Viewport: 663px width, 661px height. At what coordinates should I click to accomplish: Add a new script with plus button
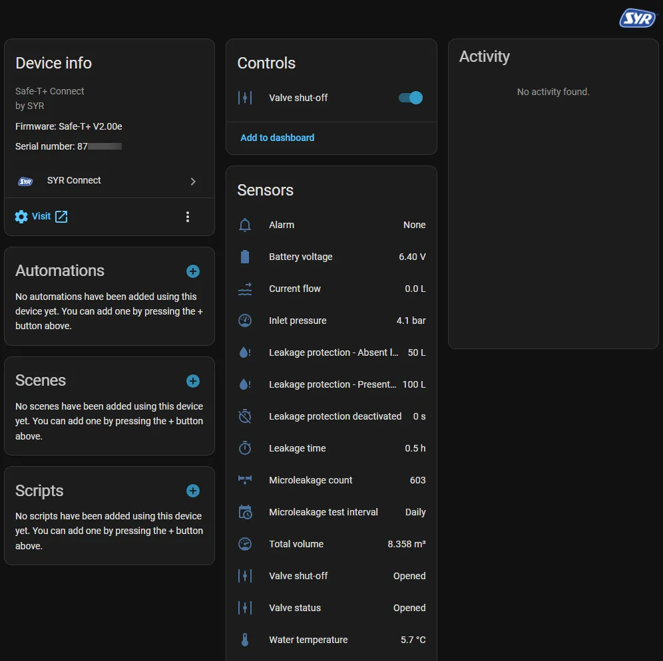193,491
